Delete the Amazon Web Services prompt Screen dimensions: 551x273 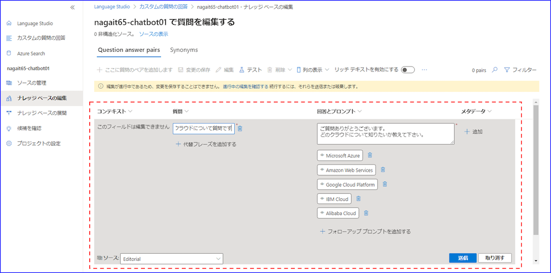tap(383, 170)
